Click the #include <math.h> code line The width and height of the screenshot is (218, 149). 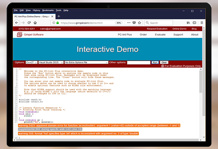coord(30,100)
